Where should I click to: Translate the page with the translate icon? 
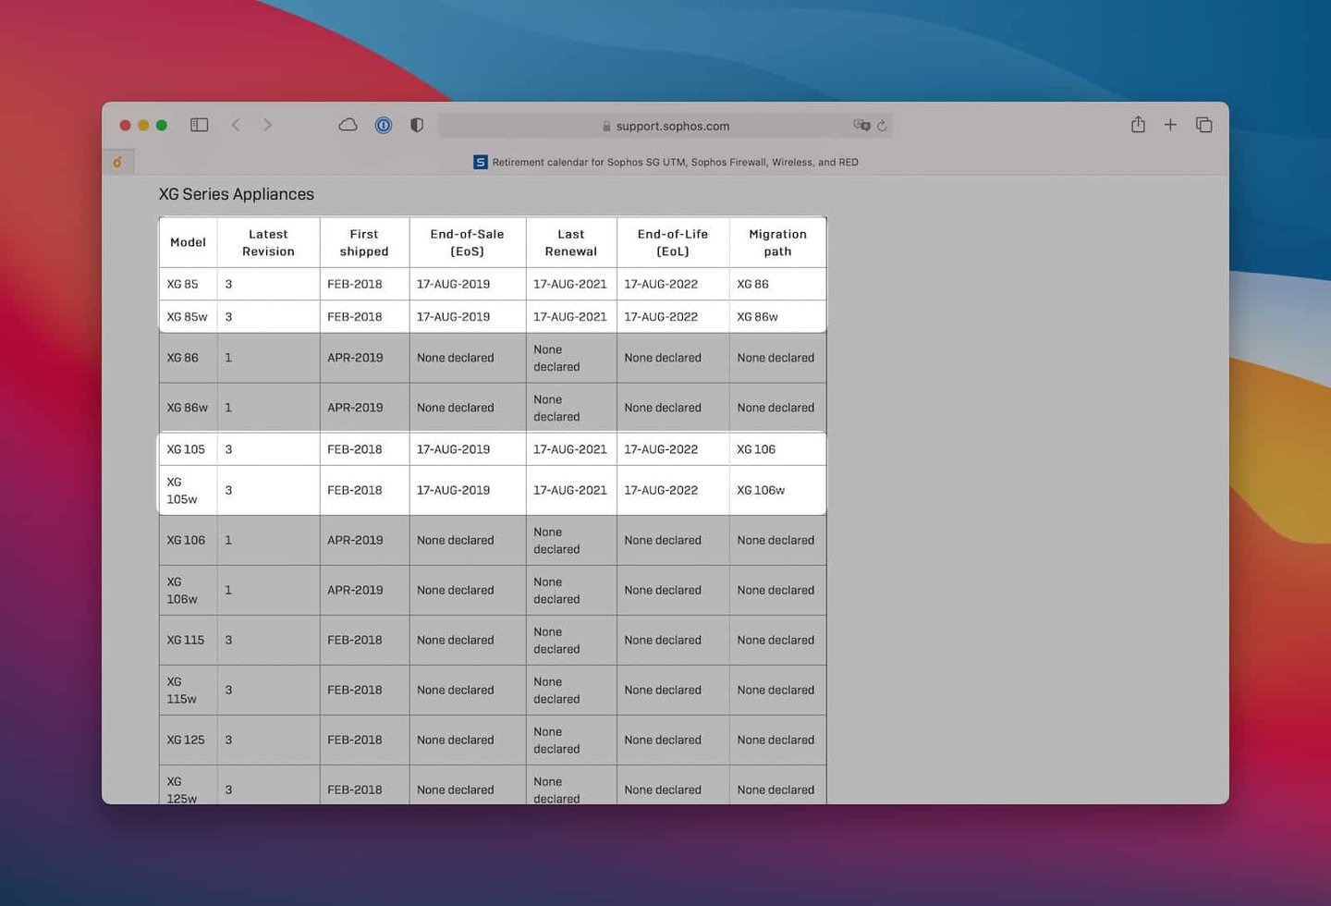[861, 126]
